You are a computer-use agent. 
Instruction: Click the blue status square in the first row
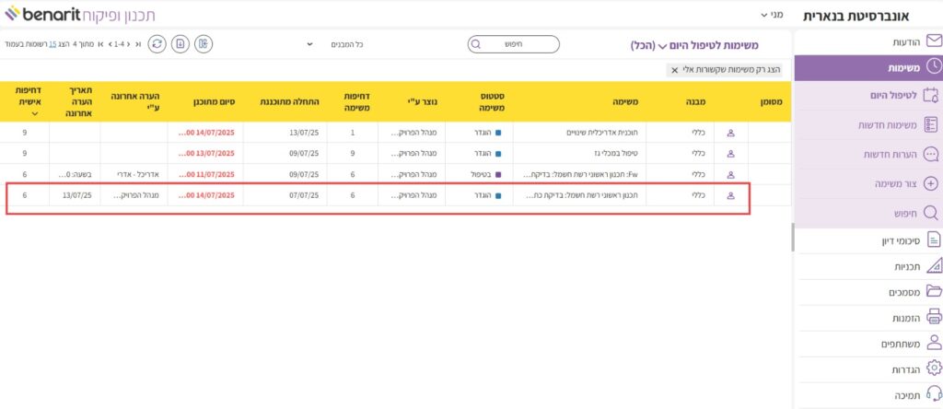tap(499, 133)
